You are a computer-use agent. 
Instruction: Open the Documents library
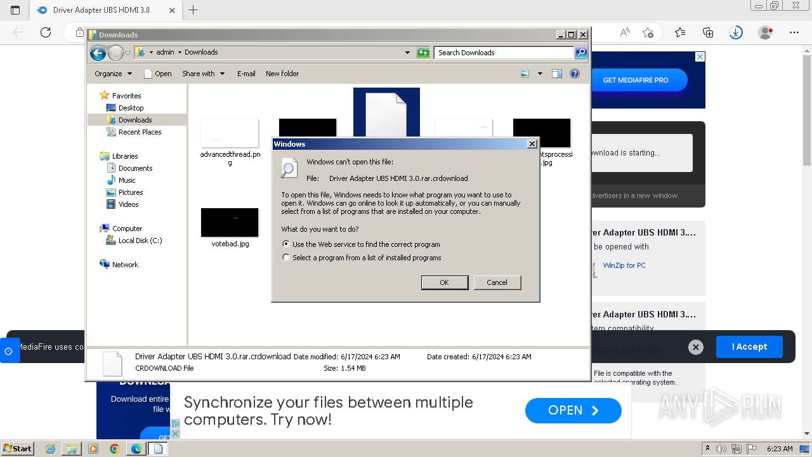point(135,168)
